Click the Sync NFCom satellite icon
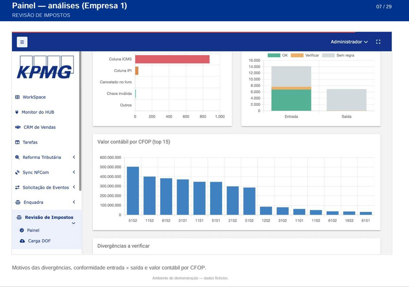This screenshot has height=287, width=409. [17, 172]
